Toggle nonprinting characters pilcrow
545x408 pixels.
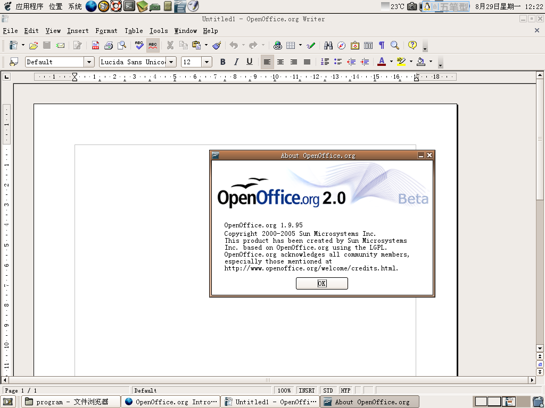(382, 45)
